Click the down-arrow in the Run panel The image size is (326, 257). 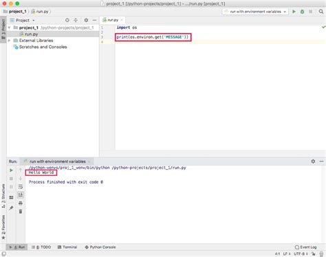21,179
